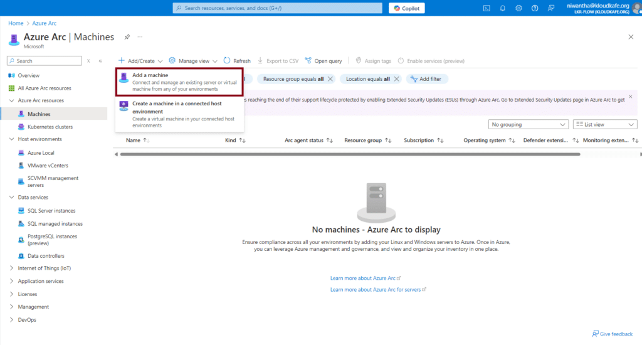
Task: Remove the Location equals all filter
Action: coord(396,79)
